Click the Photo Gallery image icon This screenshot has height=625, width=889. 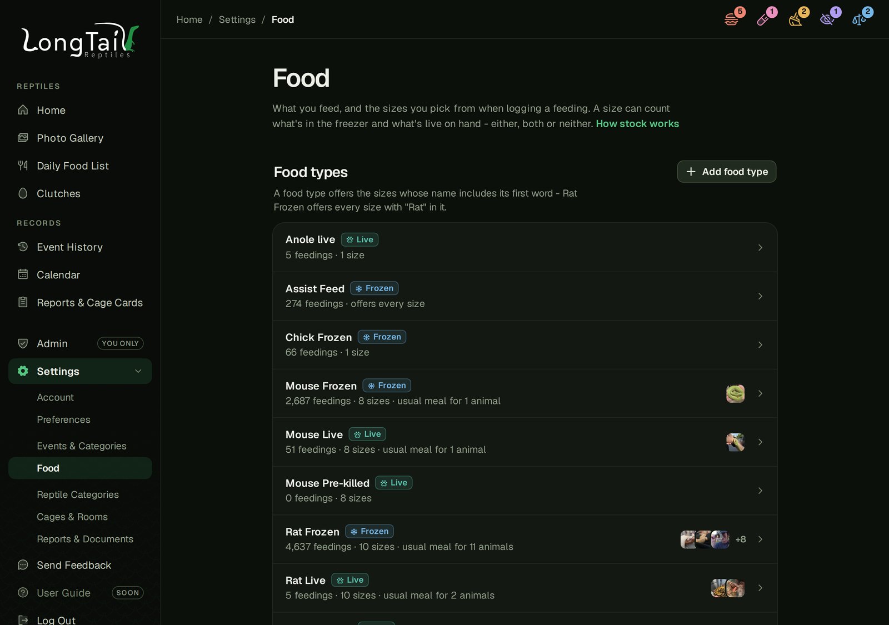(23, 138)
